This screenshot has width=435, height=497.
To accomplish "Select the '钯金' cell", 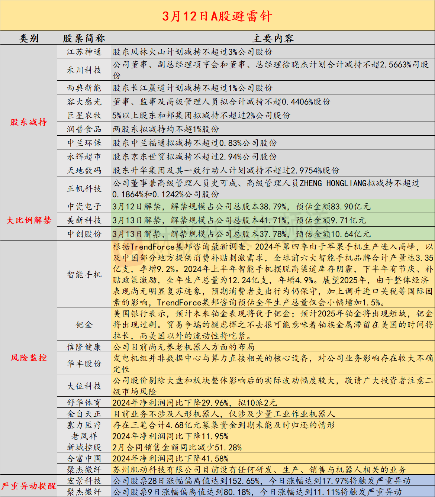I will point(84,325).
